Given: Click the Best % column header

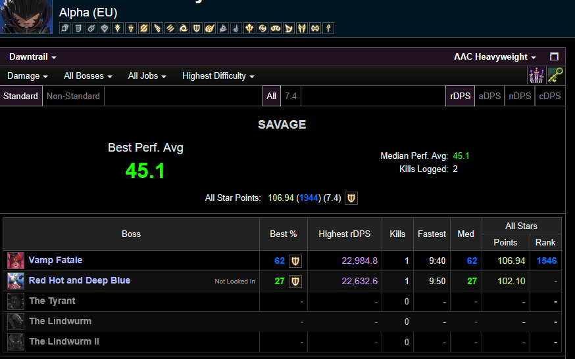Looking at the screenshot, I should [x=284, y=234].
